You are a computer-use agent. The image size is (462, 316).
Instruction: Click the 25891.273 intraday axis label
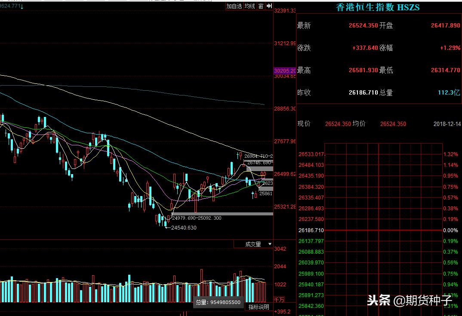click(x=311, y=295)
